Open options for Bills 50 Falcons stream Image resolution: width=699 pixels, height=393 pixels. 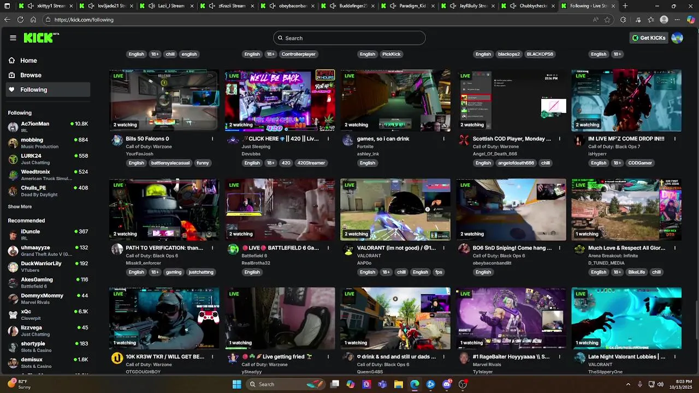tap(212, 139)
